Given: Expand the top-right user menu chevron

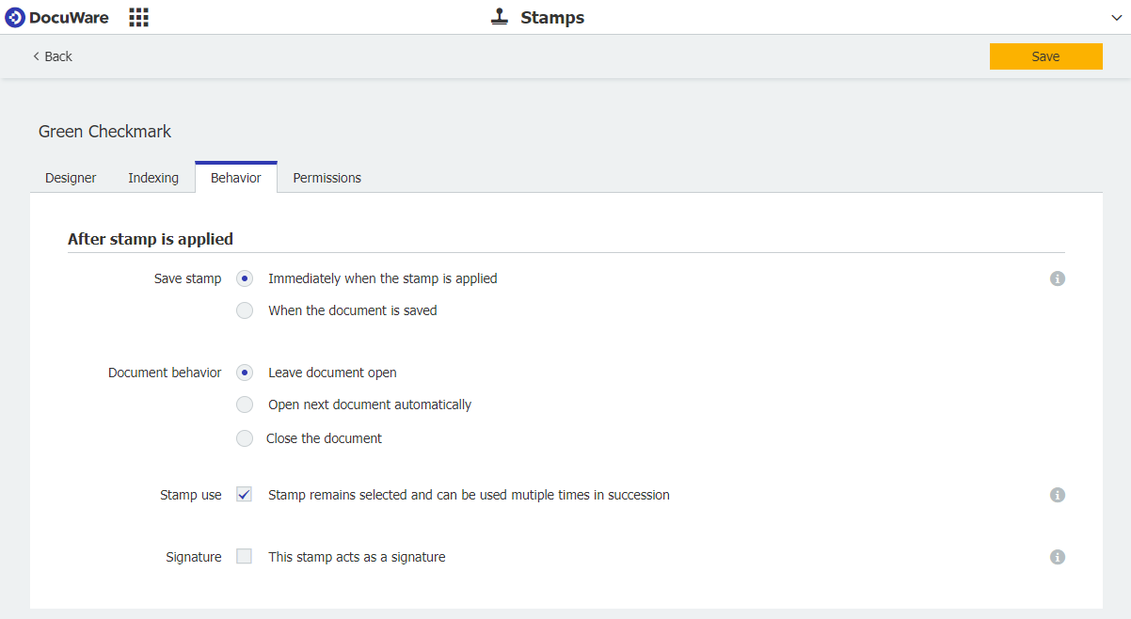Looking at the screenshot, I should [x=1116, y=18].
